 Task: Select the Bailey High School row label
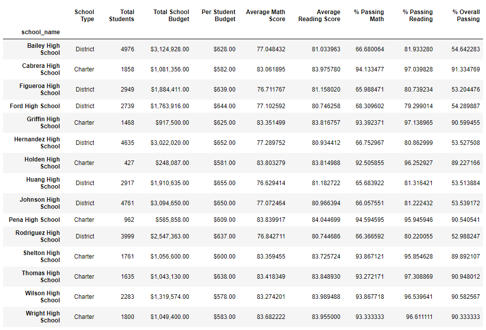(43, 49)
